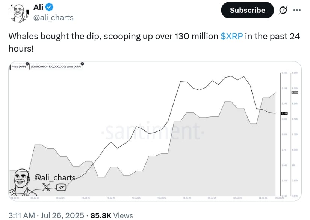This screenshot has height=220, width=310.
Task: Select the (10,000,000 - 100,000,000) coins (XRP) label
Action: tap(56, 67)
